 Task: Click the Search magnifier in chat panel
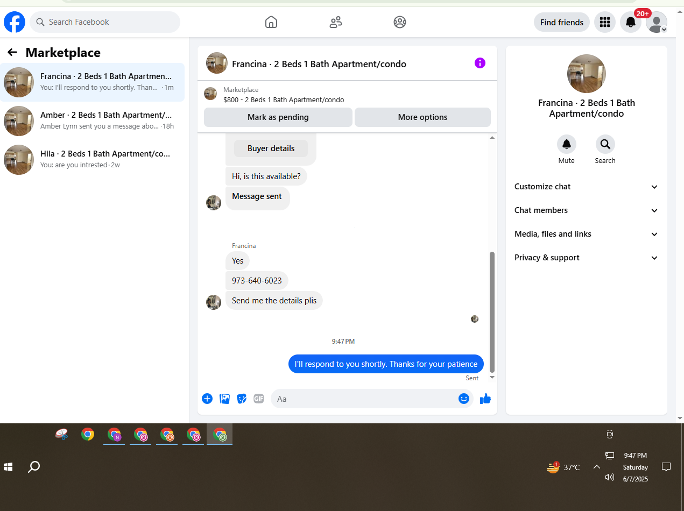[x=605, y=144]
